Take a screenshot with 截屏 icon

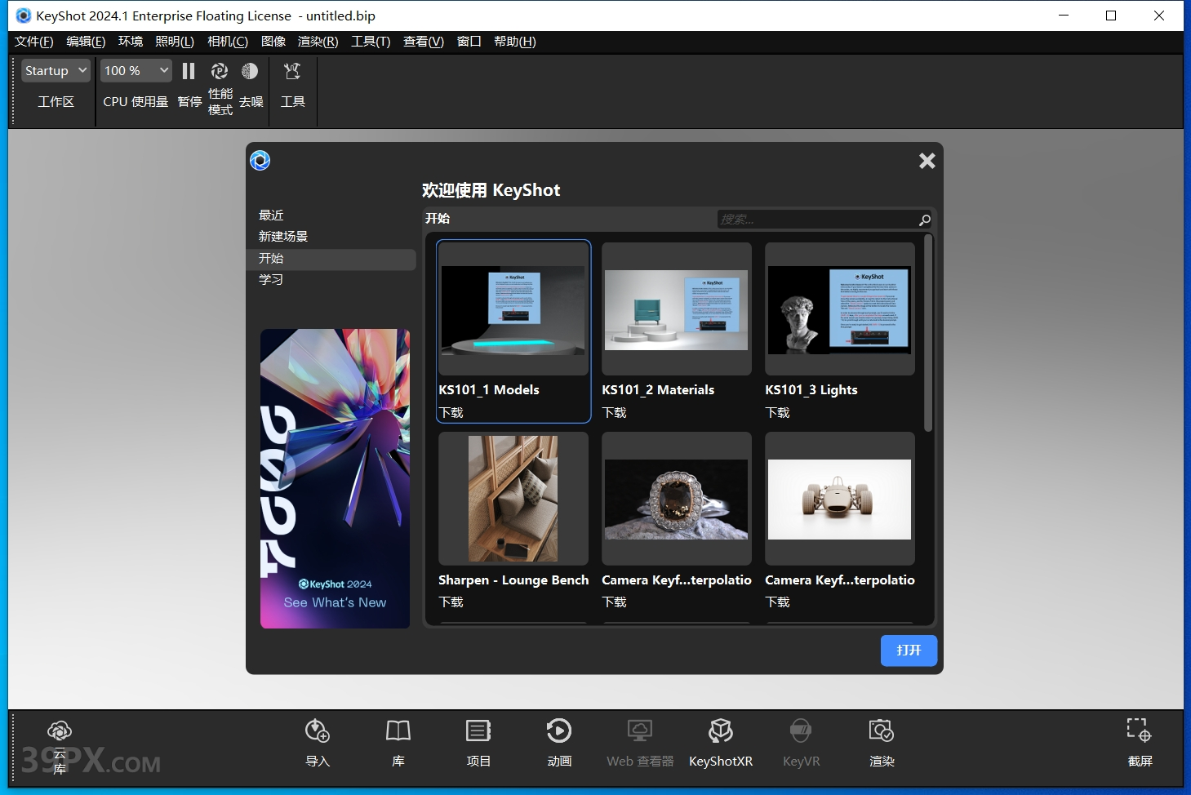[x=1139, y=741]
